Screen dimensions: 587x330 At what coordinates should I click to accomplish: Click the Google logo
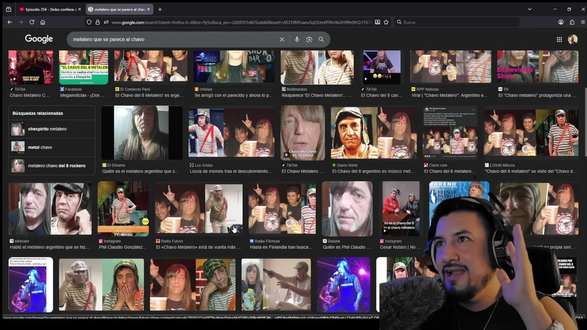pos(39,39)
